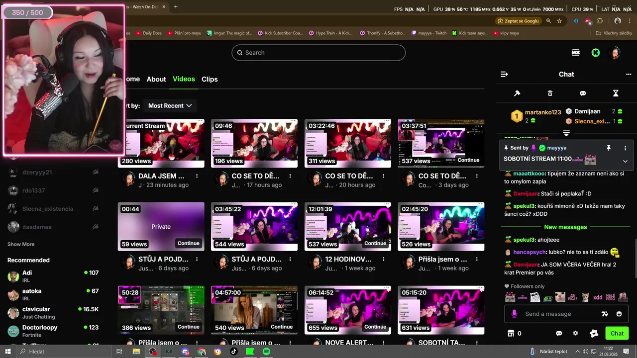Open chat more options (three dots)
This screenshot has height=358, width=637.
pos(629,74)
